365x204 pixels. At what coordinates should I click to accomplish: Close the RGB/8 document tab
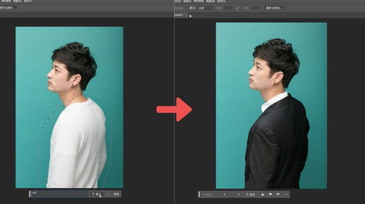(x=186, y=15)
